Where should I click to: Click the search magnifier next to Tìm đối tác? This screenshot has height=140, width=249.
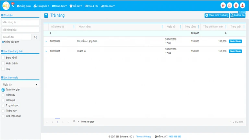tap(36, 37)
